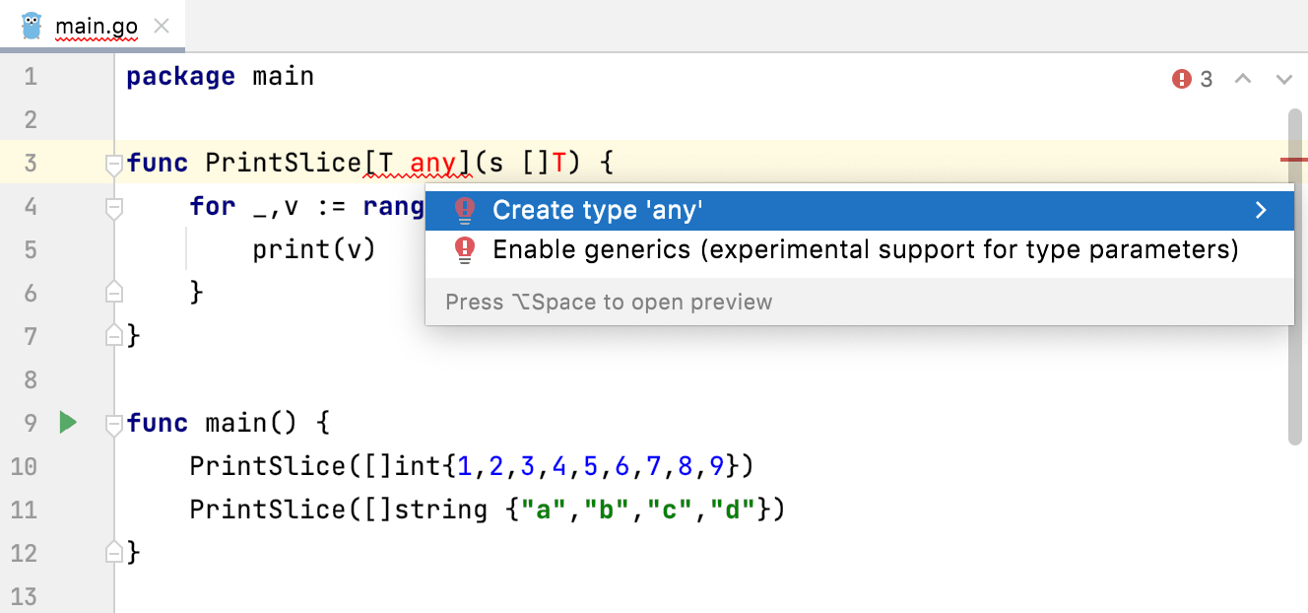Viewport: 1308px width, 613px height.
Task: Click line number 13 in the gutter
Action: pyautogui.click(x=24, y=596)
